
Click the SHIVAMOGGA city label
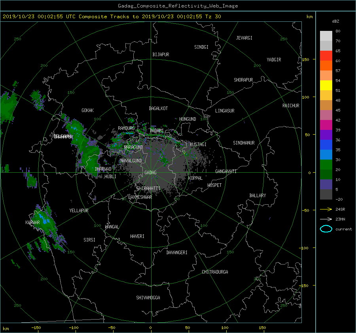(148, 297)
